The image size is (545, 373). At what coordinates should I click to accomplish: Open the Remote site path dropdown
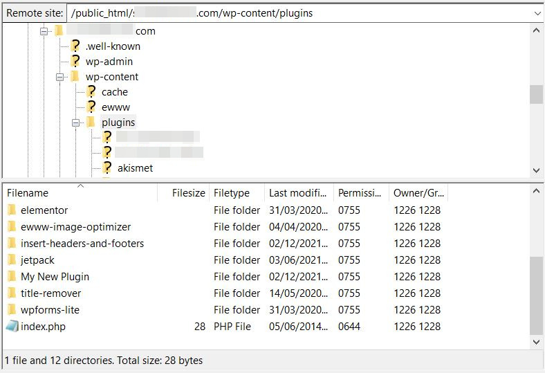tap(537, 13)
